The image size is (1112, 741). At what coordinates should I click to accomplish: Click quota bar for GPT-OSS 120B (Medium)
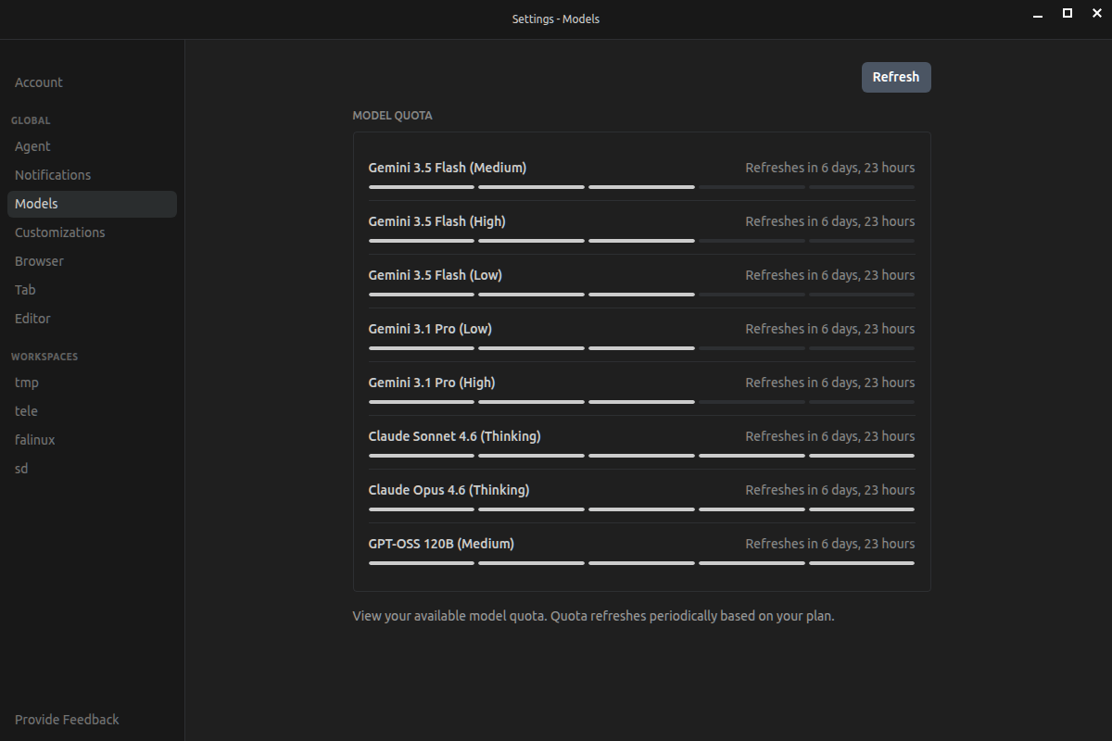coord(641,563)
